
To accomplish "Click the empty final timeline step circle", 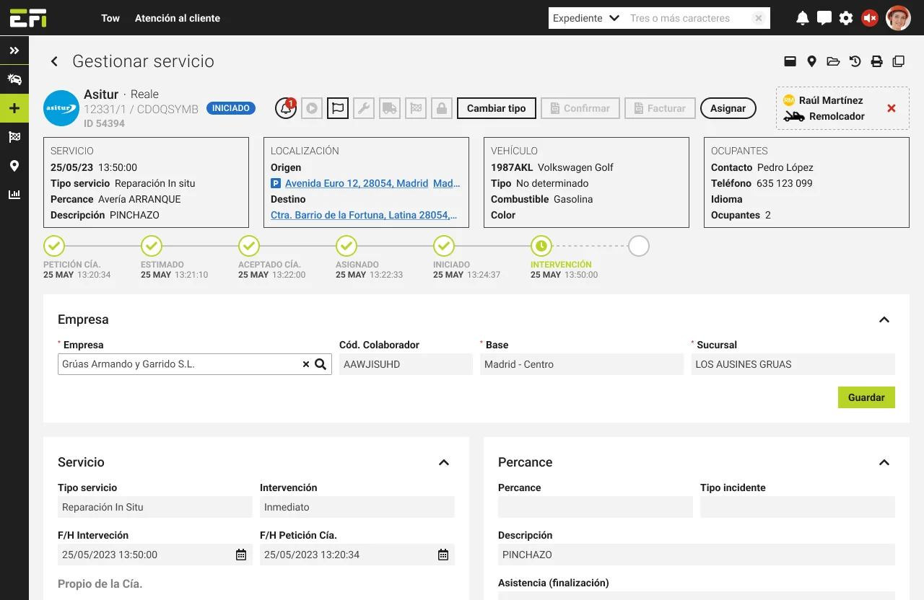I will click(639, 246).
